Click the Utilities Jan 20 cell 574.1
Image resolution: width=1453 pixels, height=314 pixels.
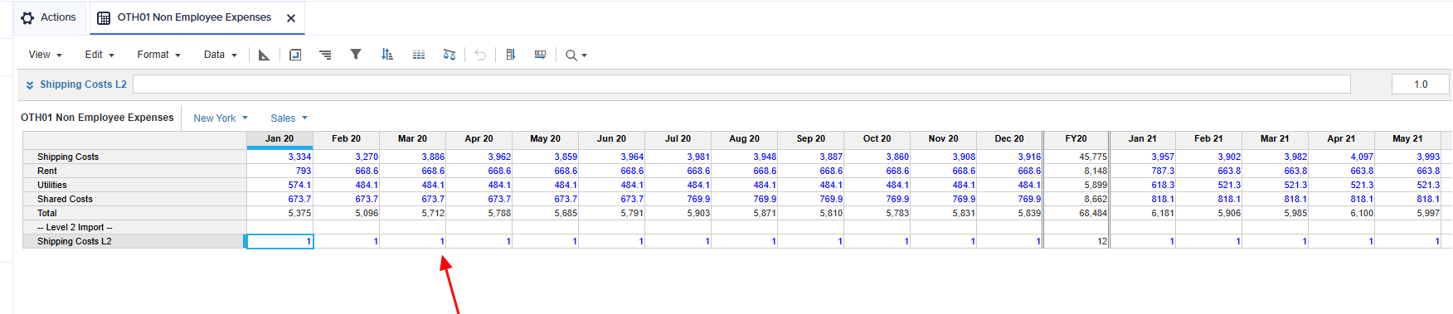[280, 185]
